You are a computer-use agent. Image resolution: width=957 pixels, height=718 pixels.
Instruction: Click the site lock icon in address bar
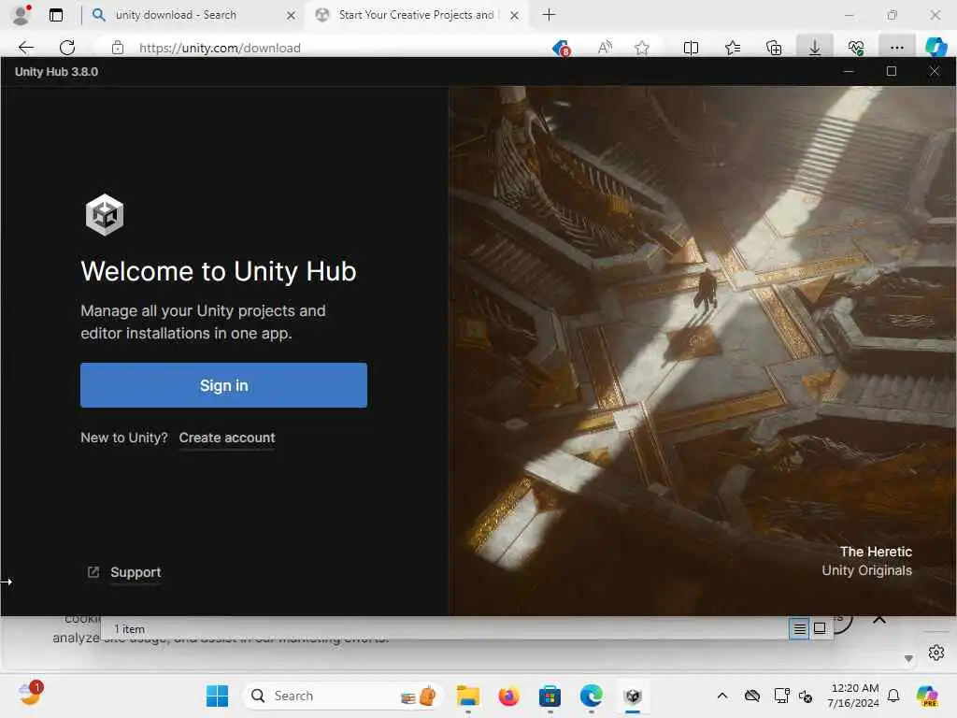click(118, 48)
